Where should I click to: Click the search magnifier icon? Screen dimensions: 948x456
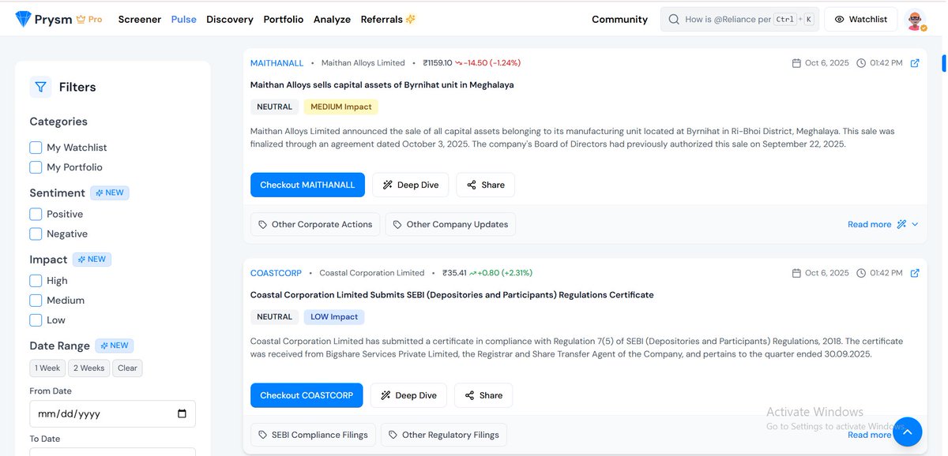tap(674, 19)
